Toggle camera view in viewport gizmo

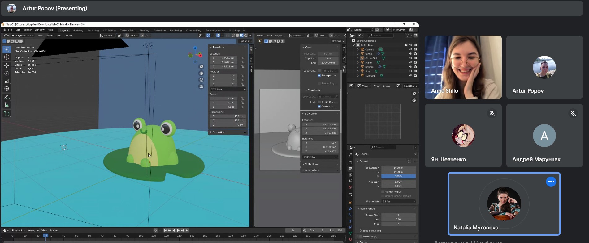pos(201,80)
